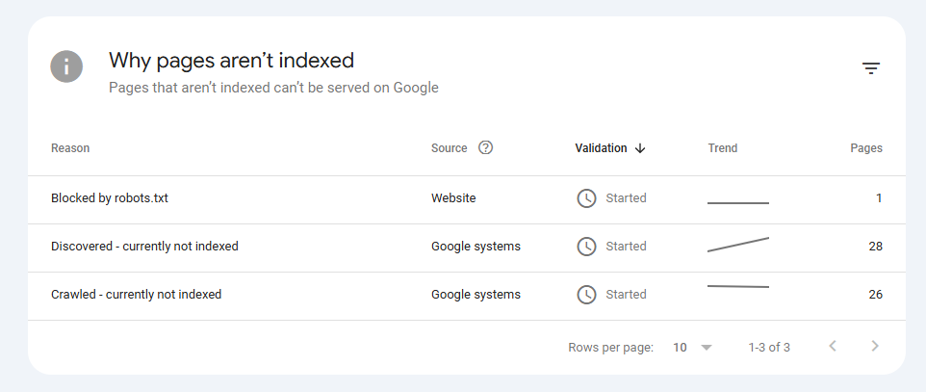This screenshot has width=926, height=392.
Task: Click the Source column help icon
Action: point(485,148)
